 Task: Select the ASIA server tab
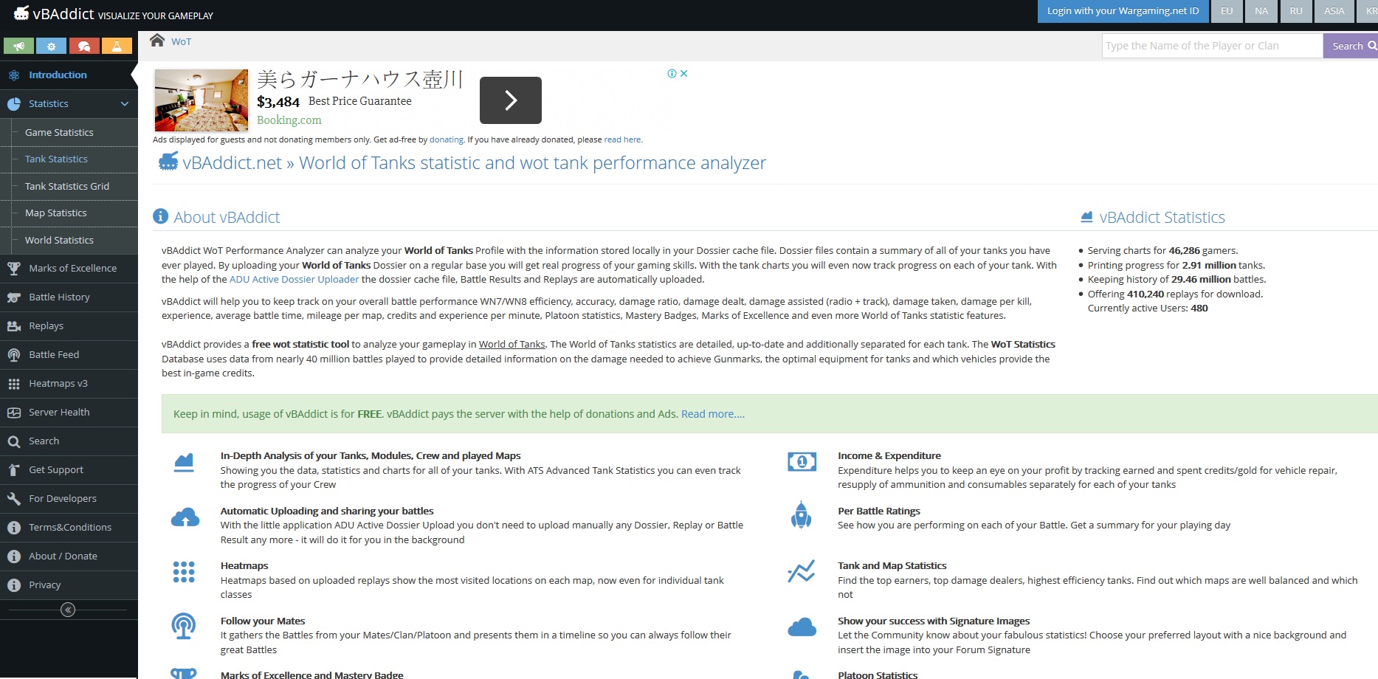1334,11
